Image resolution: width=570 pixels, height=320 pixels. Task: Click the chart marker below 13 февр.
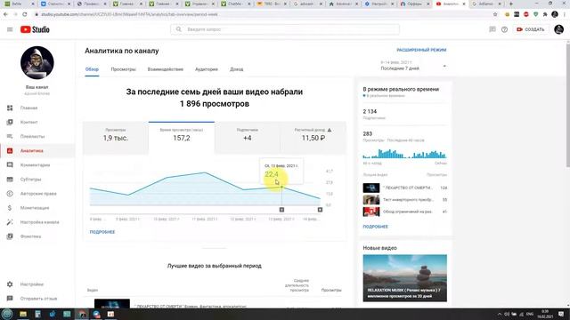coord(281,210)
